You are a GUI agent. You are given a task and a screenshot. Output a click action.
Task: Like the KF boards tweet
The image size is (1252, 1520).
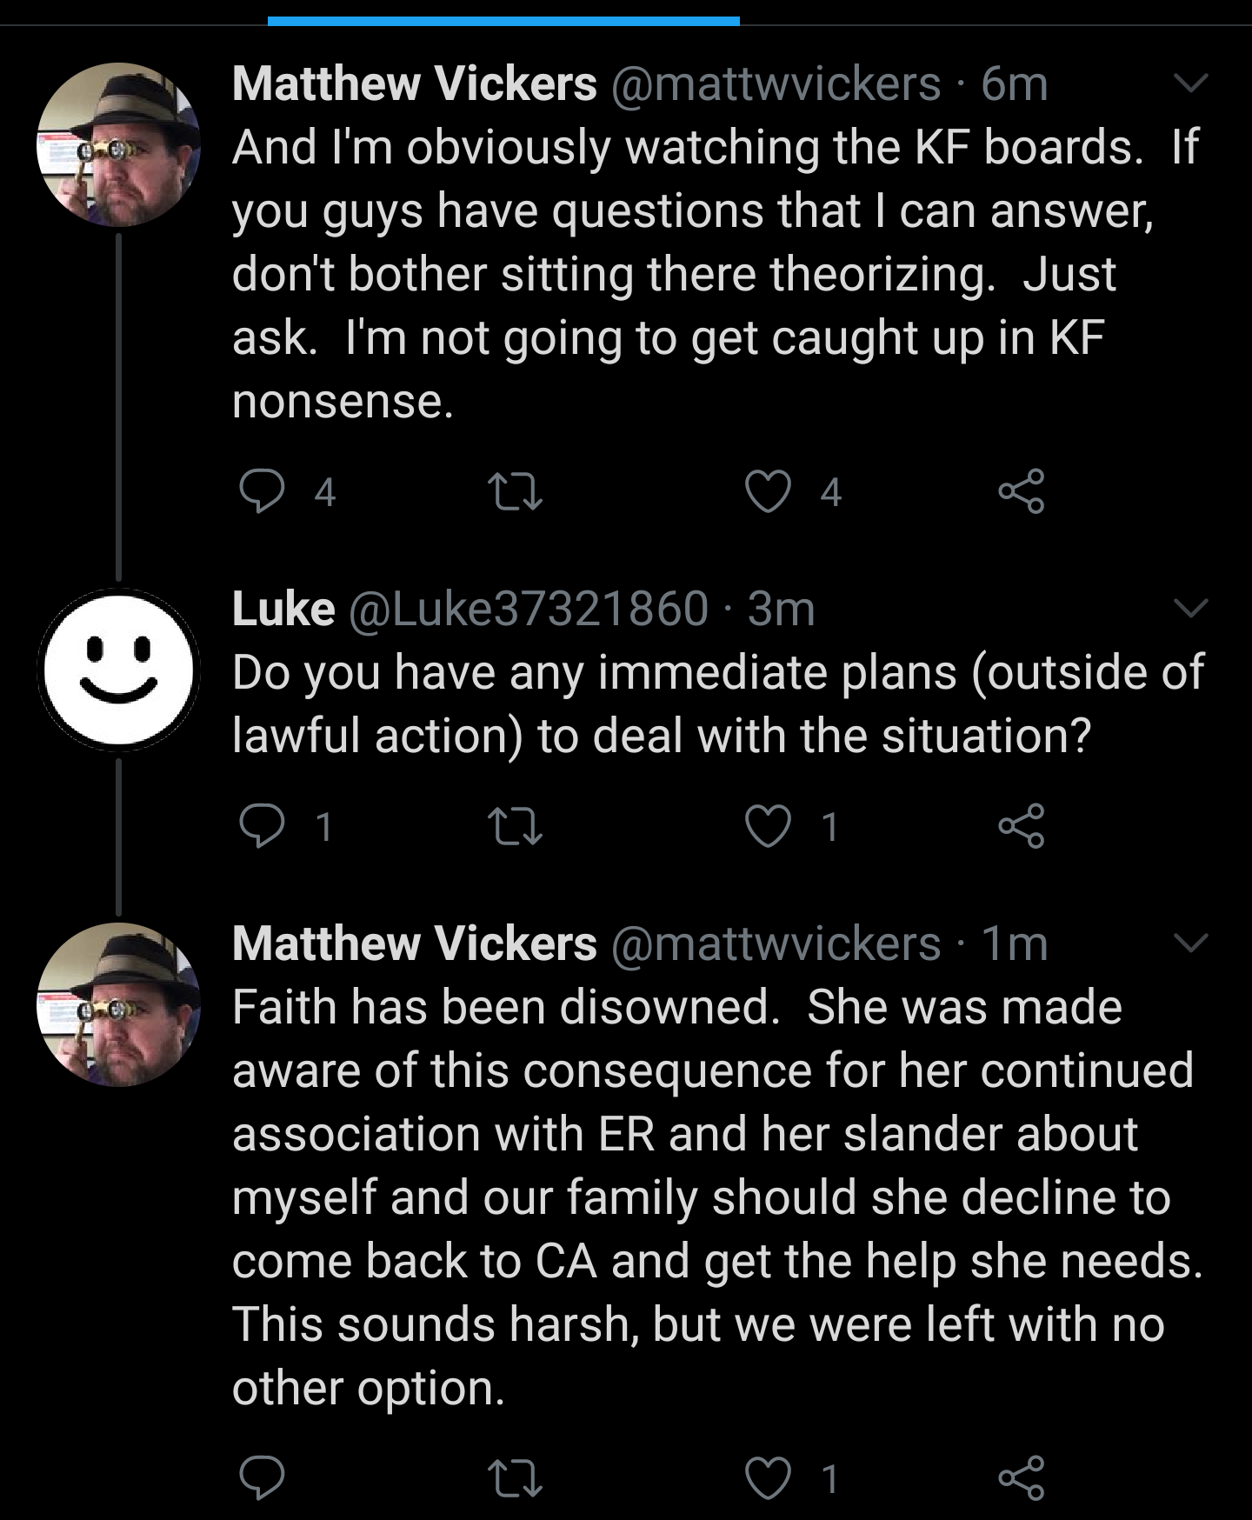click(x=768, y=491)
